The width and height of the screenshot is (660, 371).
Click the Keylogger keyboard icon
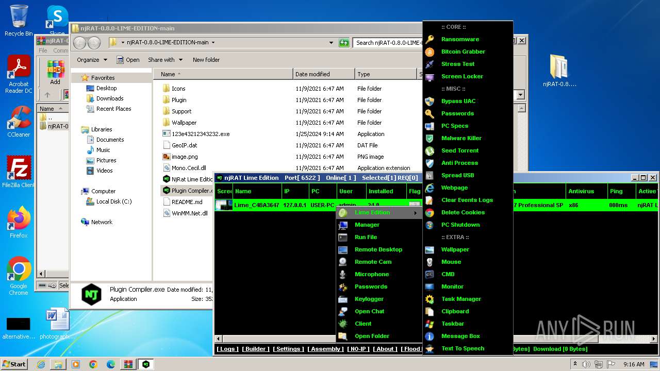(x=343, y=299)
